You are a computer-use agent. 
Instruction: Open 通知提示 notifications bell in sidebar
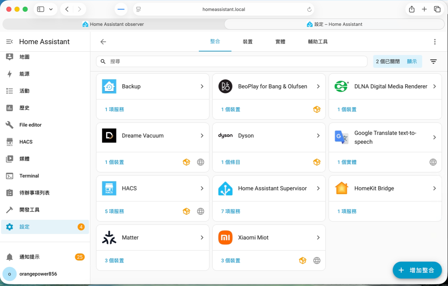30,257
